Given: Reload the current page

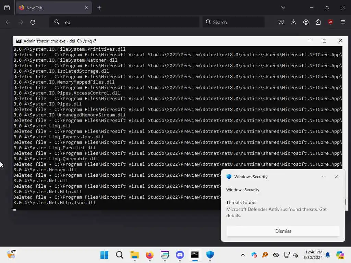Looking at the screenshot, I should click(x=33, y=22).
